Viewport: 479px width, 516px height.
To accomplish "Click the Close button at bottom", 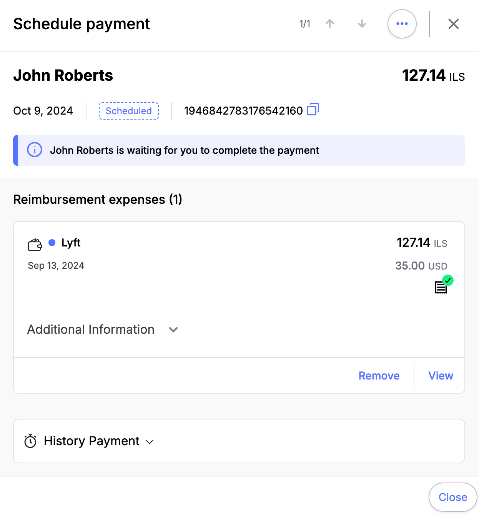I will point(453,497).
